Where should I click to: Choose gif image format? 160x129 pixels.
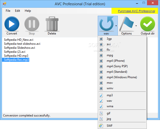122,113
